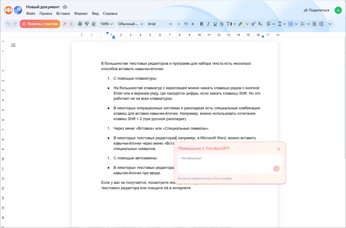Screen dimensions: 346x228
Task: Click the text alignment icon
Action: tap(268, 24)
